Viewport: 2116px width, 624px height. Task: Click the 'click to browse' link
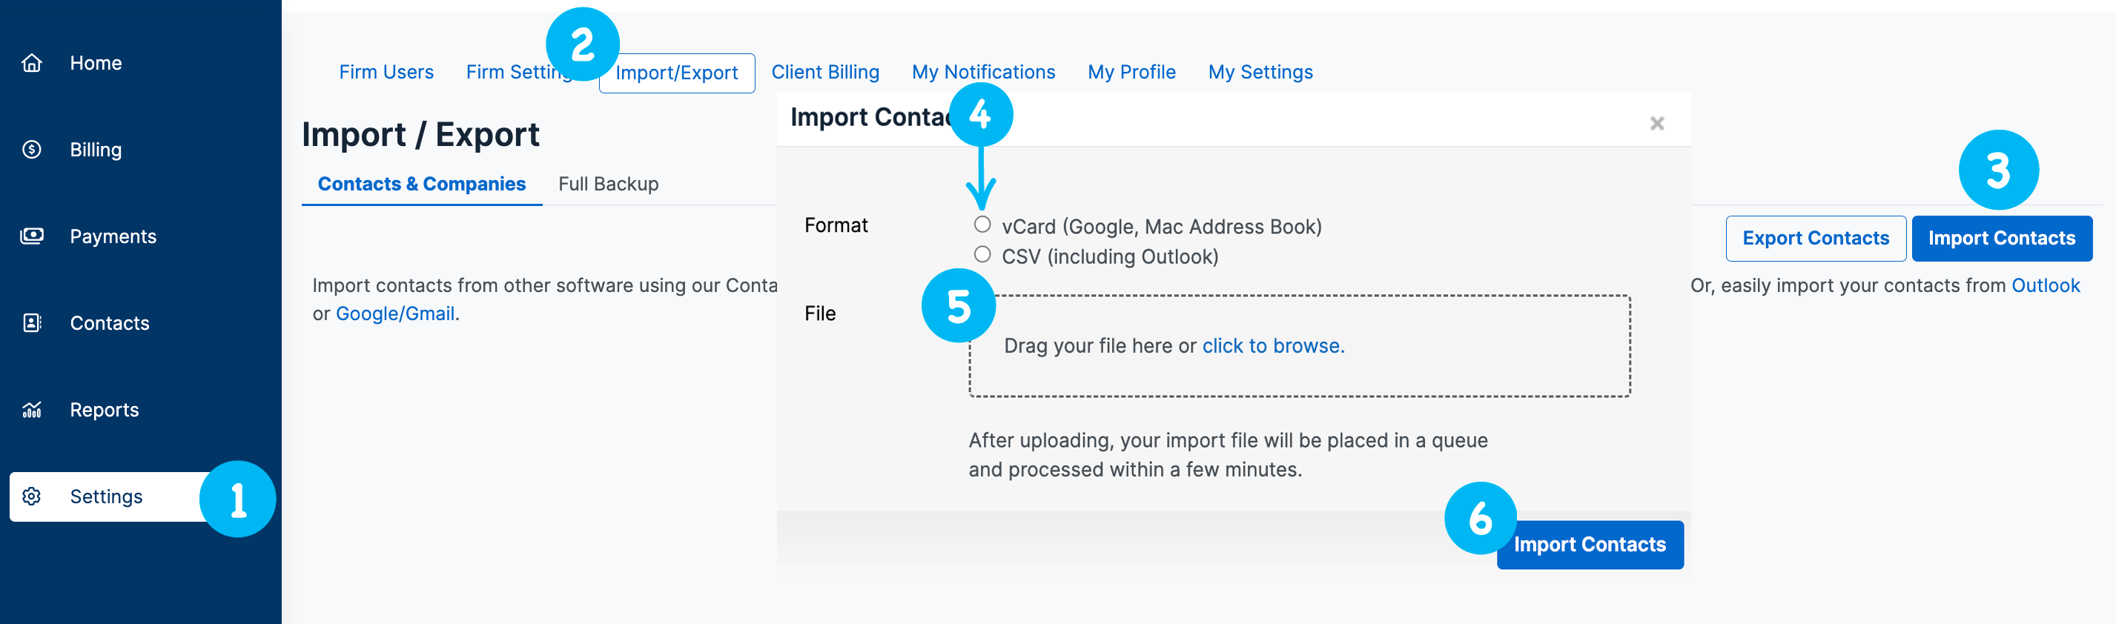[1272, 345]
